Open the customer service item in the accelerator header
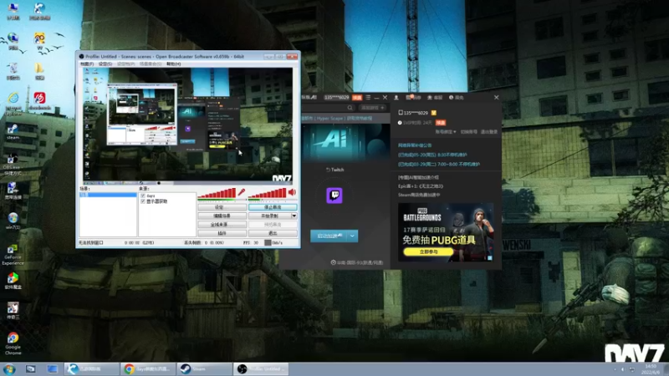 point(435,98)
